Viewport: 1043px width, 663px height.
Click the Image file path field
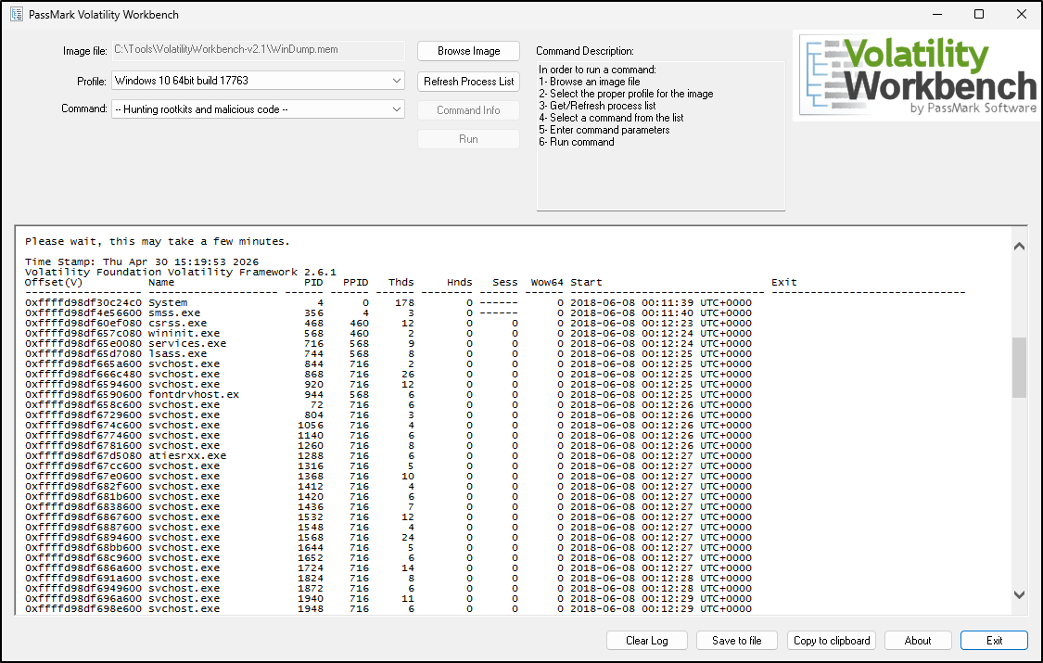[x=258, y=50]
